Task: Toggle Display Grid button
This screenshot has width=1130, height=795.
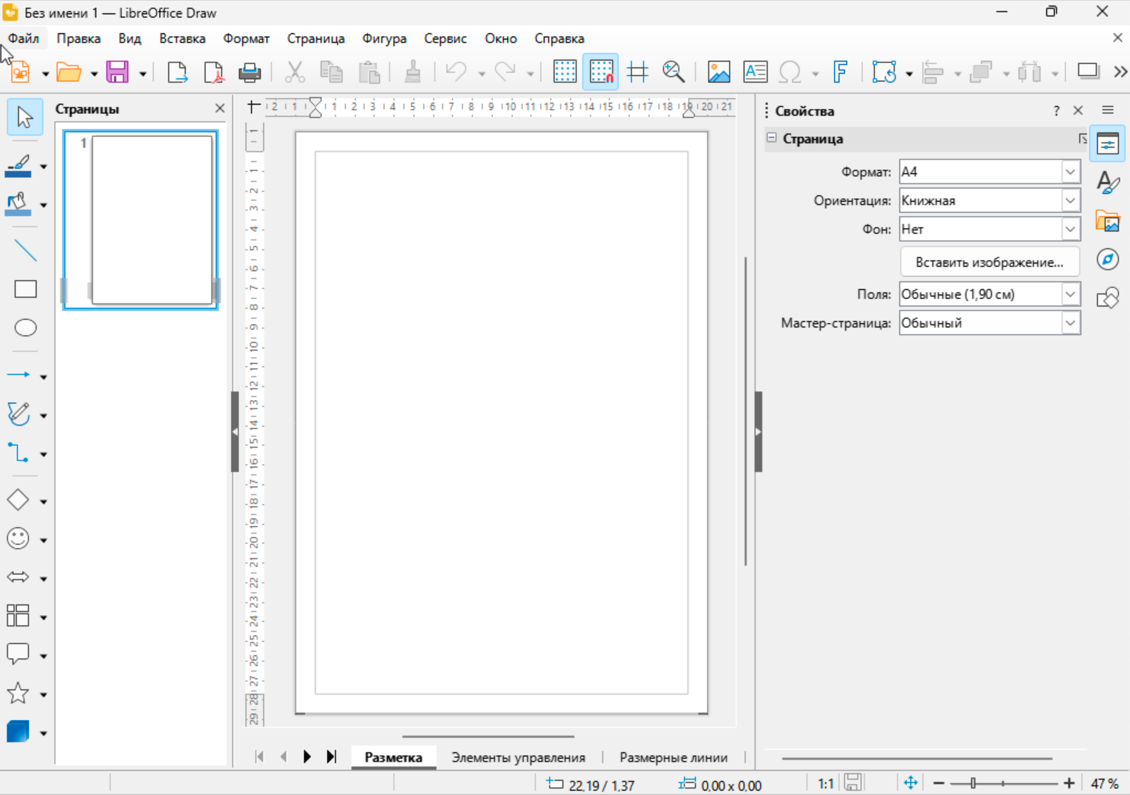Action: click(x=565, y=72)
